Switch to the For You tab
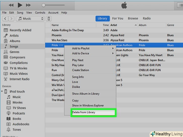Viewport: 183px width, 137px height. [118, 18]
